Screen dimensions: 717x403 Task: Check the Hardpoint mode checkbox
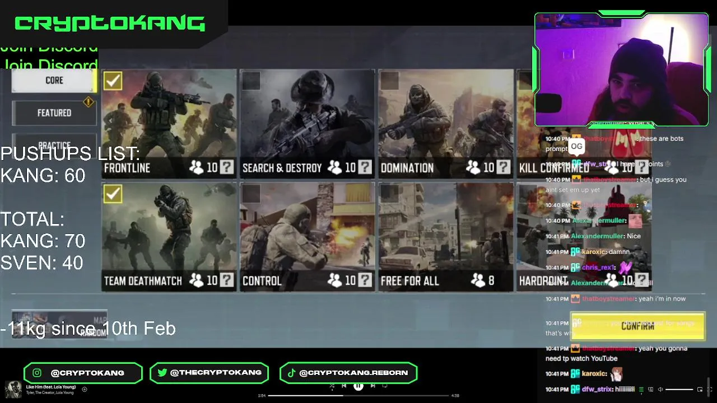point(528,194)
